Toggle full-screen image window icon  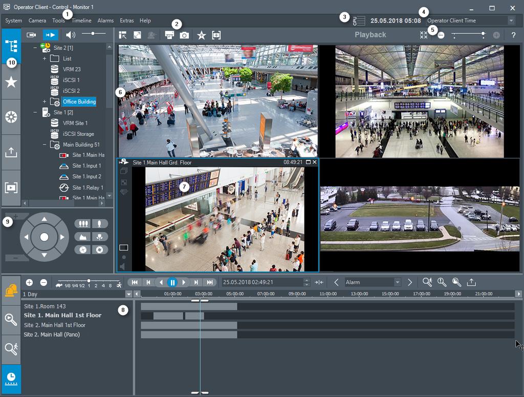coord(137,35)
